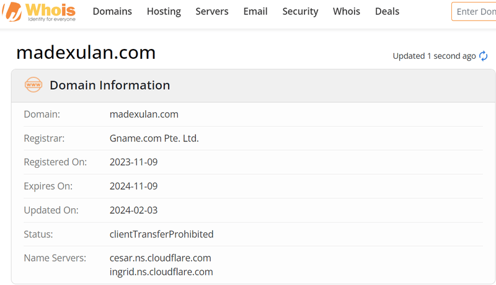
Task: Select the Gname.com Pte. Ltd. registrar value
Action: click(154, 138)
